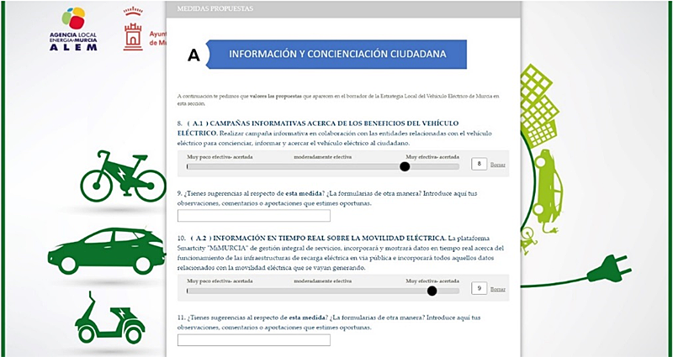This screenshot has width=673, height=357.
Task: Click Borrar link beside value 8
Action: tap(498, 165)
